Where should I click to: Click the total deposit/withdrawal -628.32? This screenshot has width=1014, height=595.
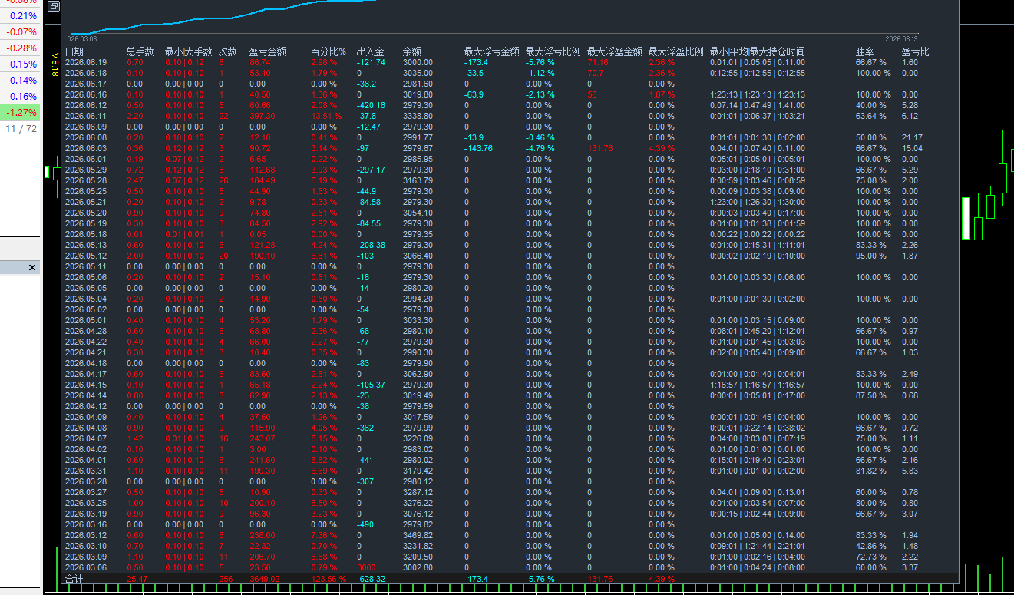pos(372,579)
